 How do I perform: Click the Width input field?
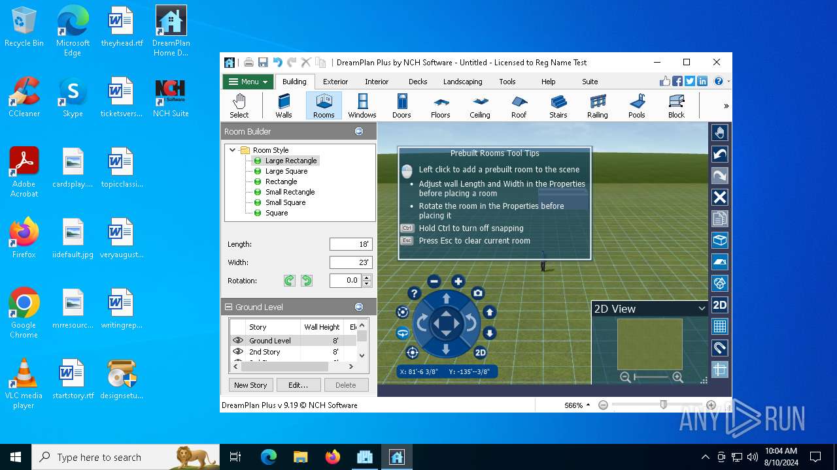click(350, 262)
